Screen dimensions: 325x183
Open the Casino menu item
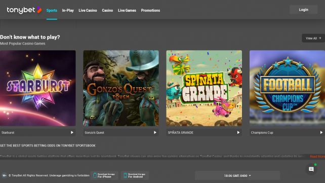[107, 10]
